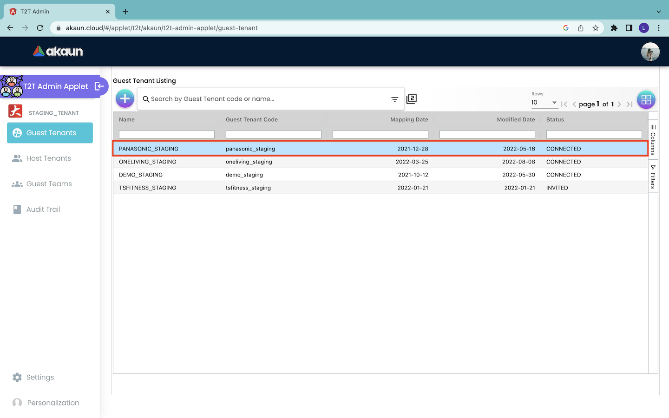Go to Audit Trail section
Image resolution: width=669 pixels, height=418 pixels.
[43, 209]
